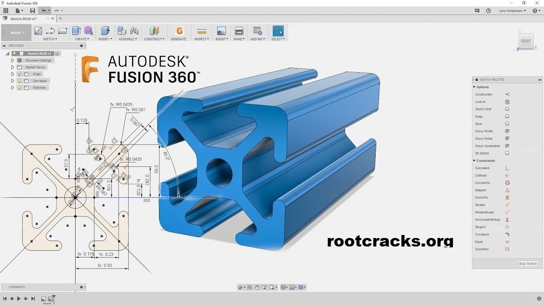
Task: Click the Save disk icon
Action: [33, 11]
